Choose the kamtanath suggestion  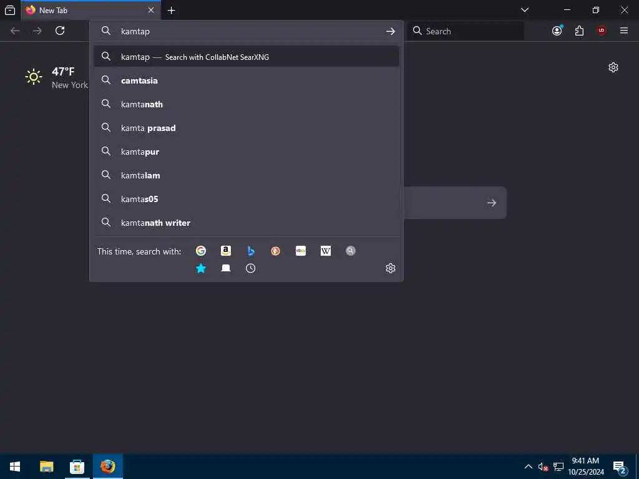click(246, 104)
